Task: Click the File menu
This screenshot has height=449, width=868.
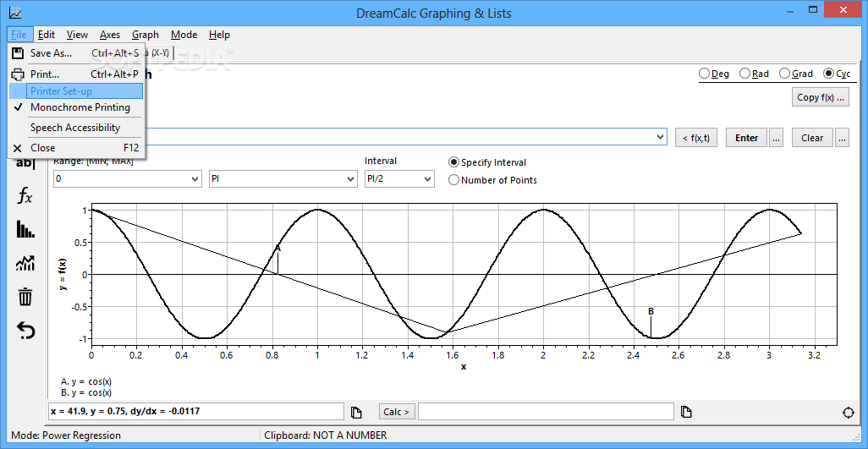Action: (x=19, y=35)
